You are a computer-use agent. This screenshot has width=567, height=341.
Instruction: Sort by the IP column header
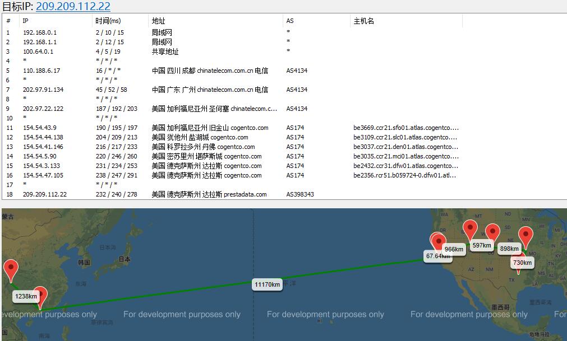(56, 21)
